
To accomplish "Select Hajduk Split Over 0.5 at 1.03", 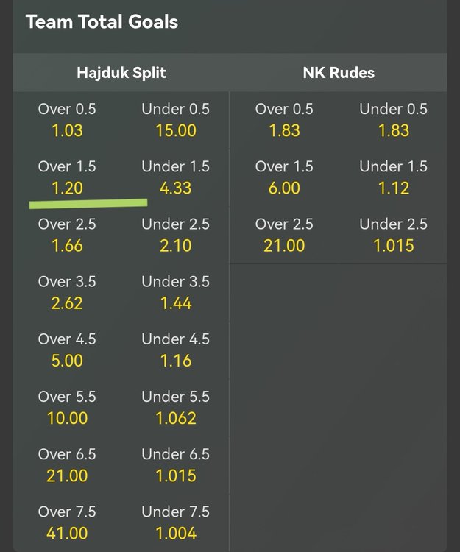I will (67, 120).
